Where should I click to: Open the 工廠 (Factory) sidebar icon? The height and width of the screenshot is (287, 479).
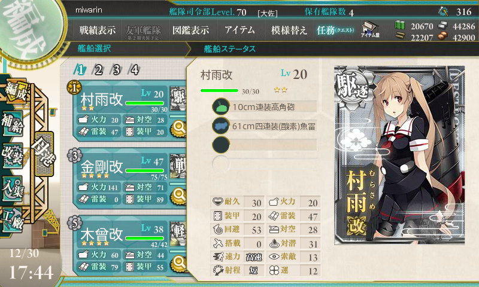(13, 220)
